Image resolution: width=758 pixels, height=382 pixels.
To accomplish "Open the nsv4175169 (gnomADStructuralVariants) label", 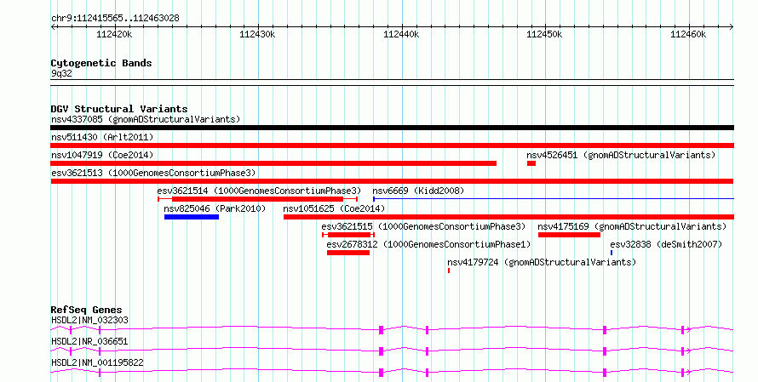I will tap(632, 226).
